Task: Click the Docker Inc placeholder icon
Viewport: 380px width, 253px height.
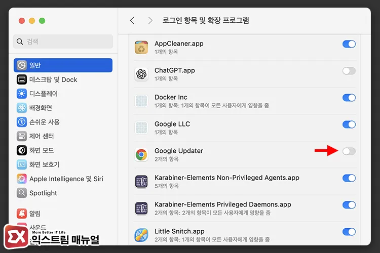Action: [x=141, y=101]
